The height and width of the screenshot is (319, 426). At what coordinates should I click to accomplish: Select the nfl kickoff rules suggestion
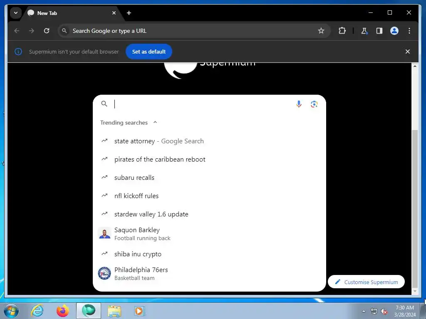coord(209,196)
